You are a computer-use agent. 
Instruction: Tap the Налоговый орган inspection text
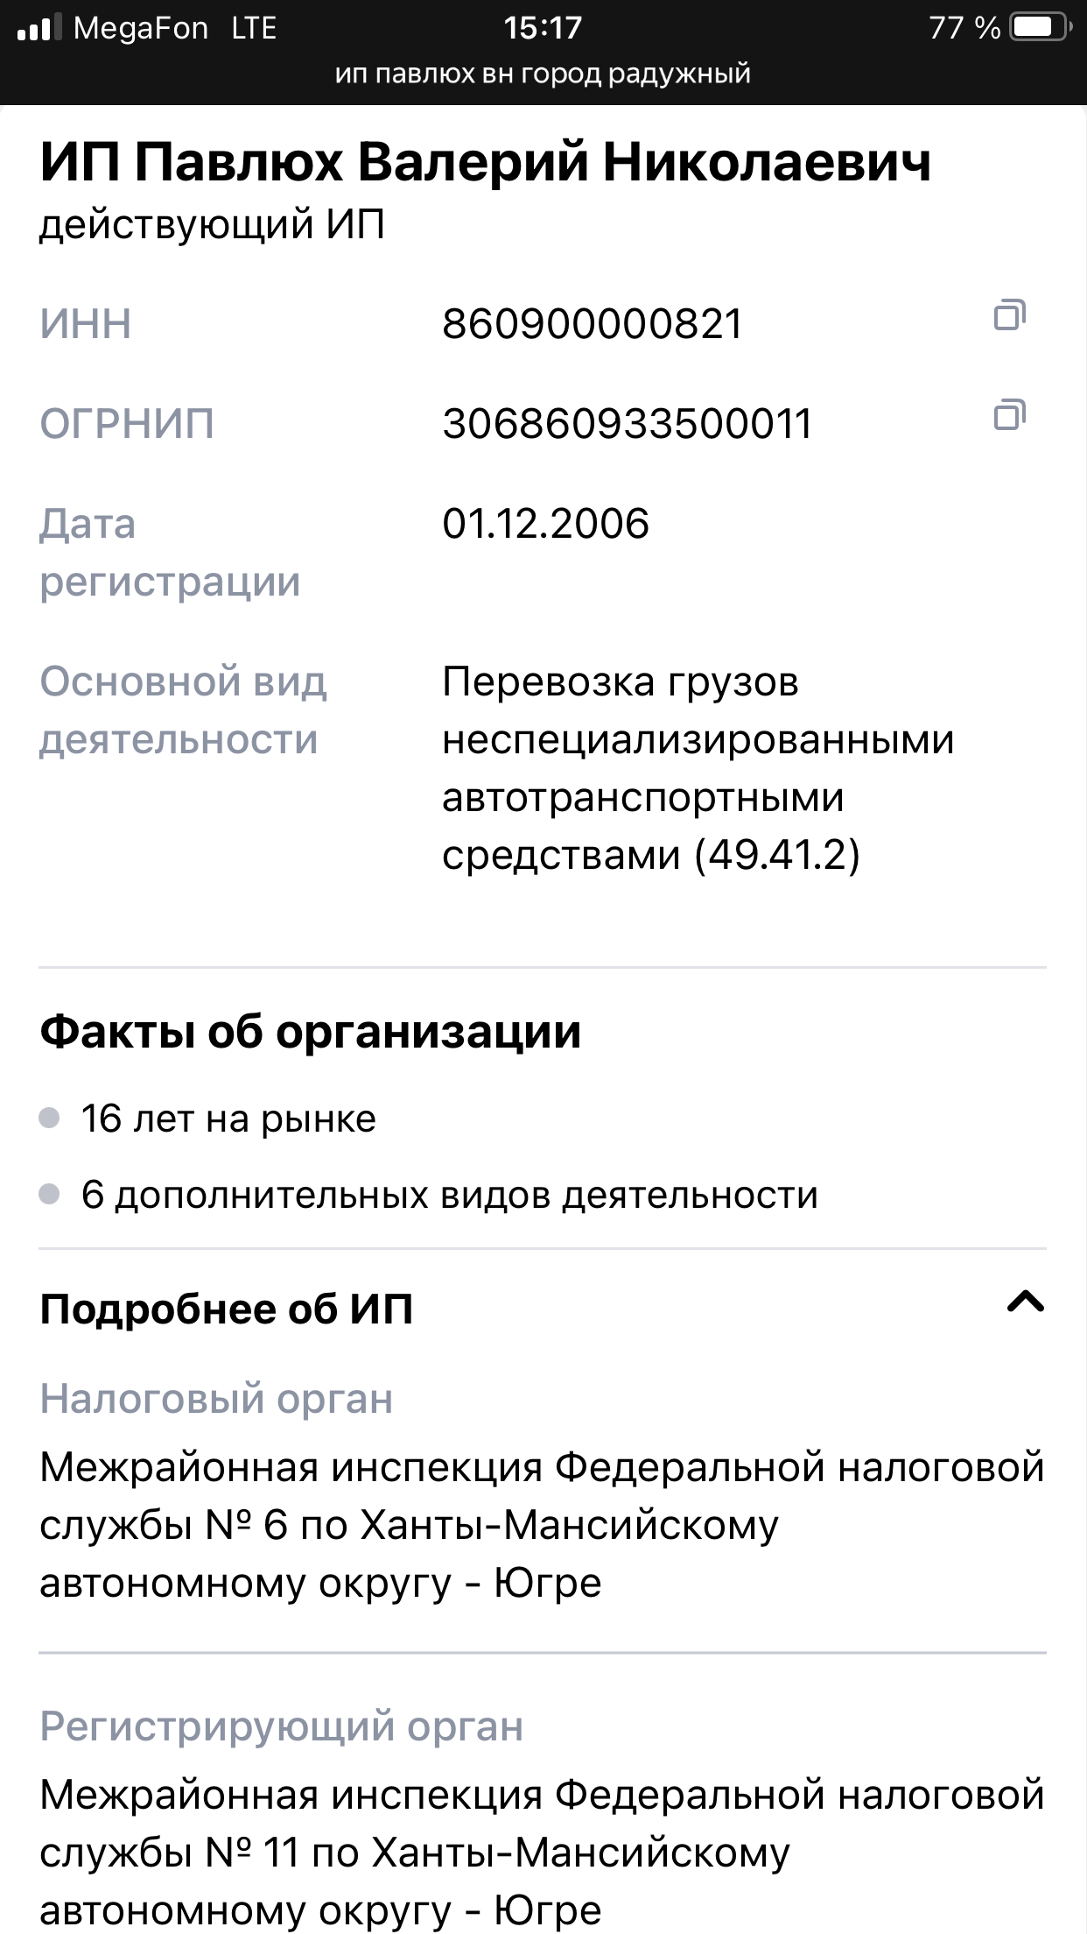coord(542,1525)
